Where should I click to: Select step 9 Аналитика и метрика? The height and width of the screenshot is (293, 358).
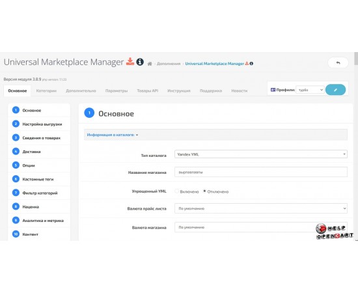pos(39,220)
